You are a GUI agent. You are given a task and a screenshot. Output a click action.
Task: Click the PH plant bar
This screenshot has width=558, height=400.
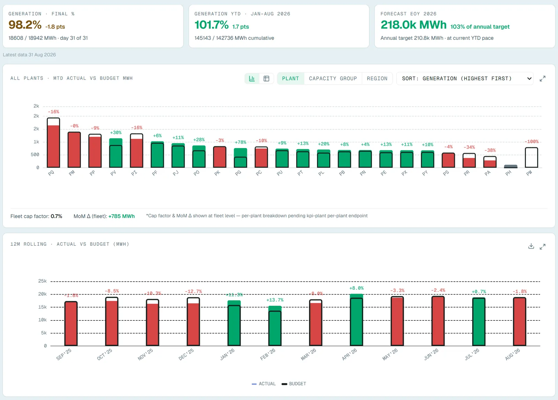(x=511, y=166)
